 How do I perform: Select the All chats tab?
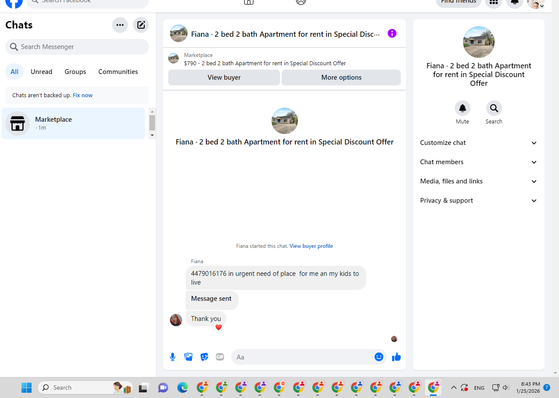pos(14,72)
